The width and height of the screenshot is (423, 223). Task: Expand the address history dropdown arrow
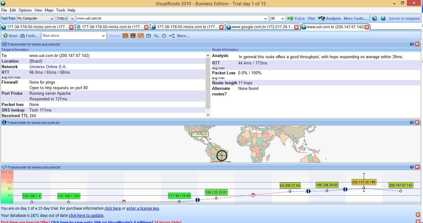[x=265, y=18]
